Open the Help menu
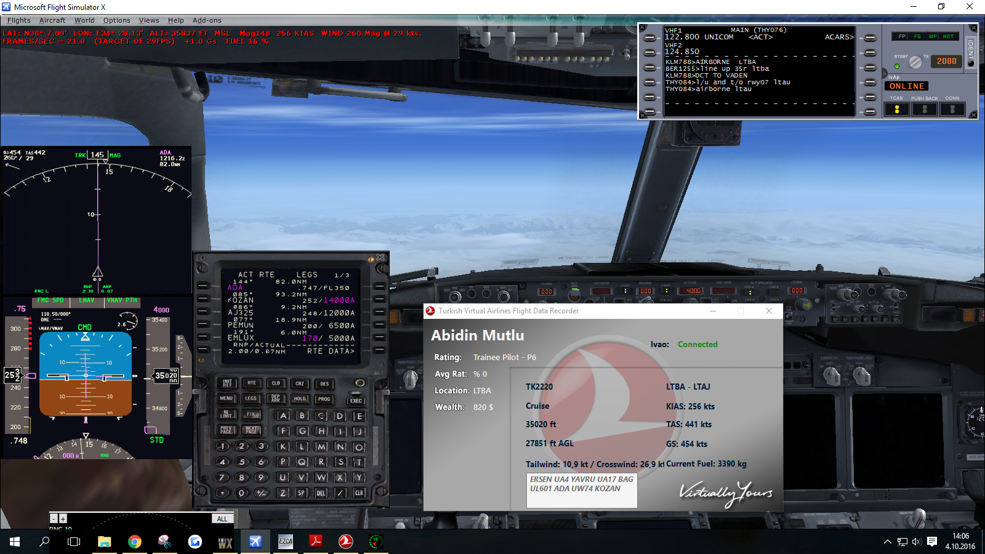This screenshot has height=554, width=985. pos(176,20)
